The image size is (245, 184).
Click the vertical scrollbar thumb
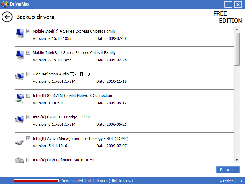click(237, 49)
